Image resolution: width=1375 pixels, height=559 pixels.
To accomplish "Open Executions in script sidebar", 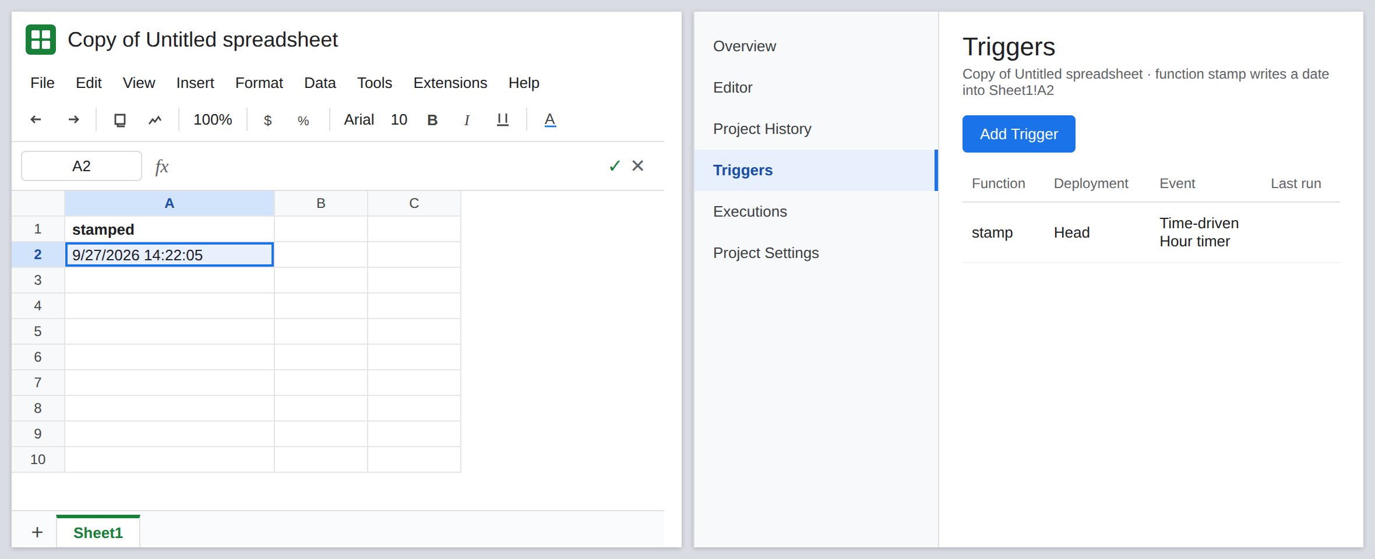I will pyautogui.click(x=816, y=211).
